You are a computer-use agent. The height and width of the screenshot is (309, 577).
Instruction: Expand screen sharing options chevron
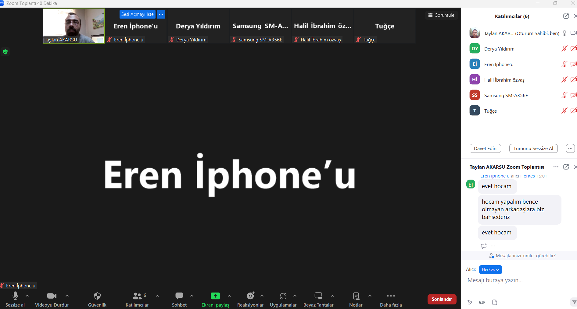229,296
